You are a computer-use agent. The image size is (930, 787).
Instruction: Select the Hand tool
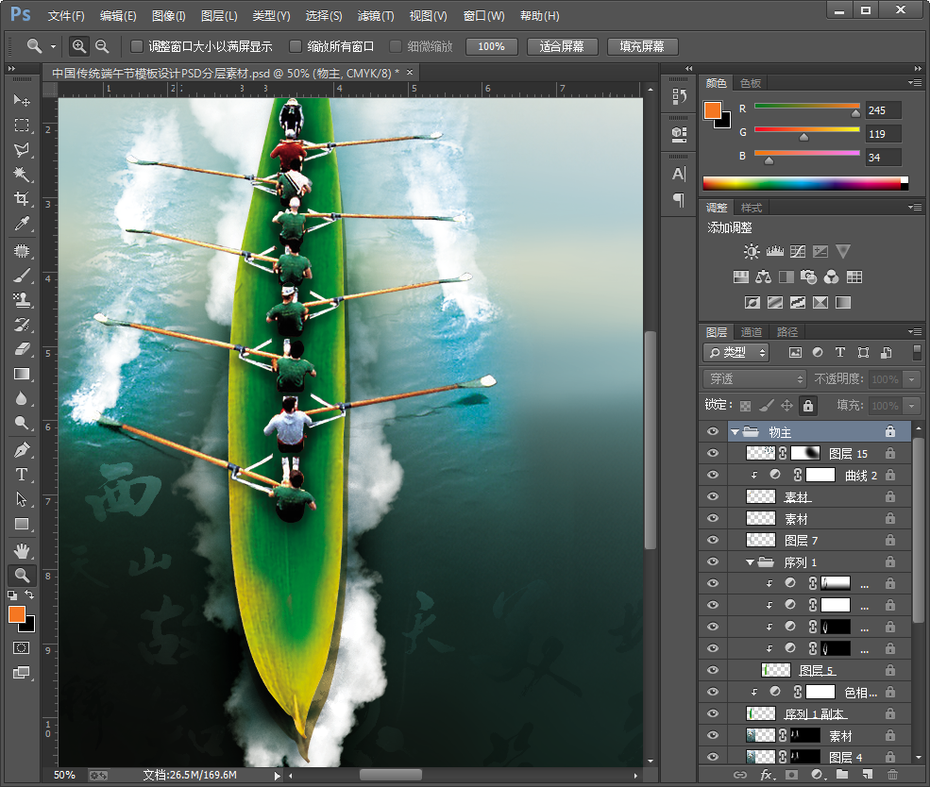(x=22, y=551)
